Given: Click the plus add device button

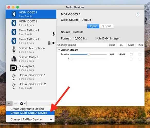Looking at the screenshot, I should 9,103.
